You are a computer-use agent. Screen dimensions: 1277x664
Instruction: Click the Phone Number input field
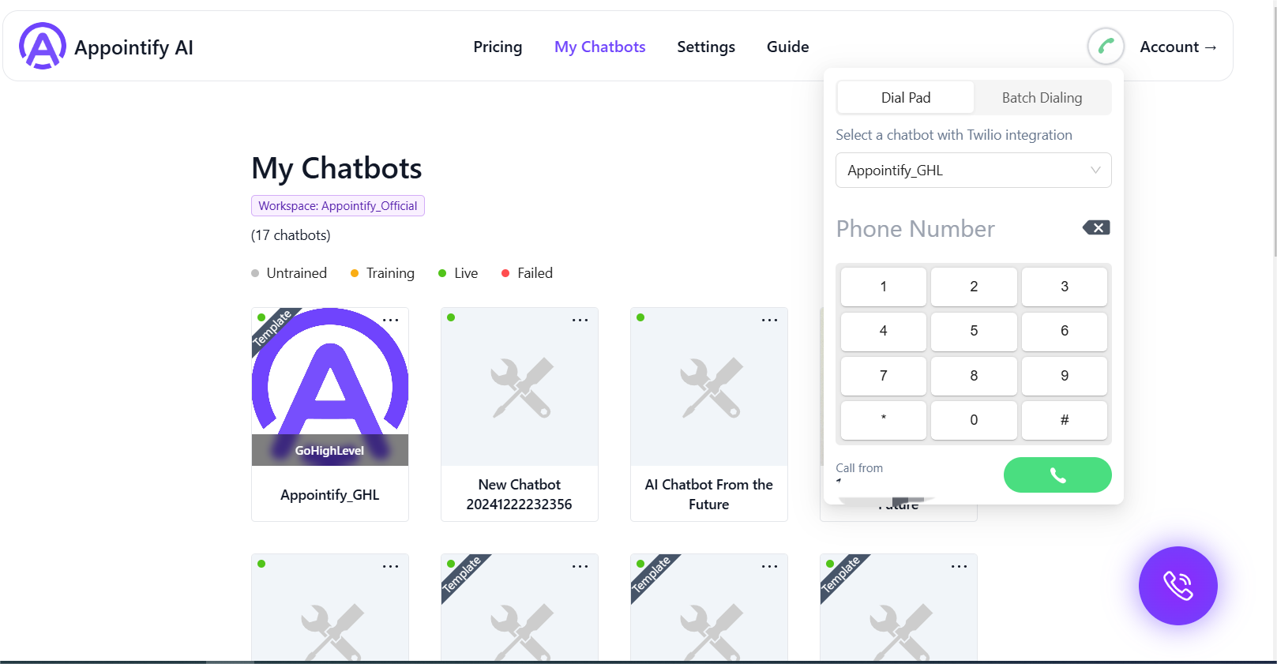pyautogui.click(x=956, y=229)
